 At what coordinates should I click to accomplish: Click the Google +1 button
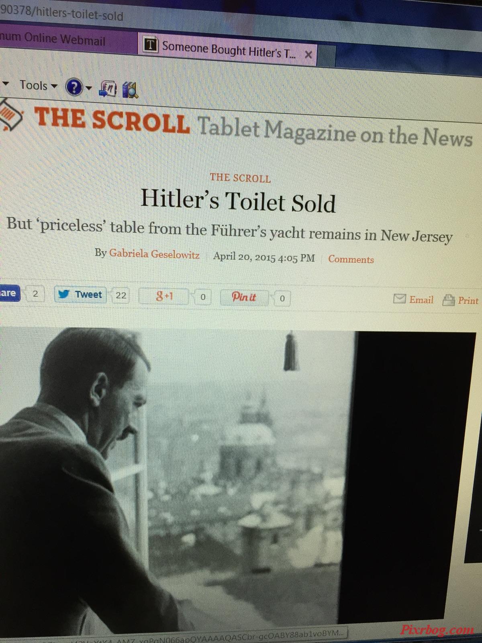164,297
